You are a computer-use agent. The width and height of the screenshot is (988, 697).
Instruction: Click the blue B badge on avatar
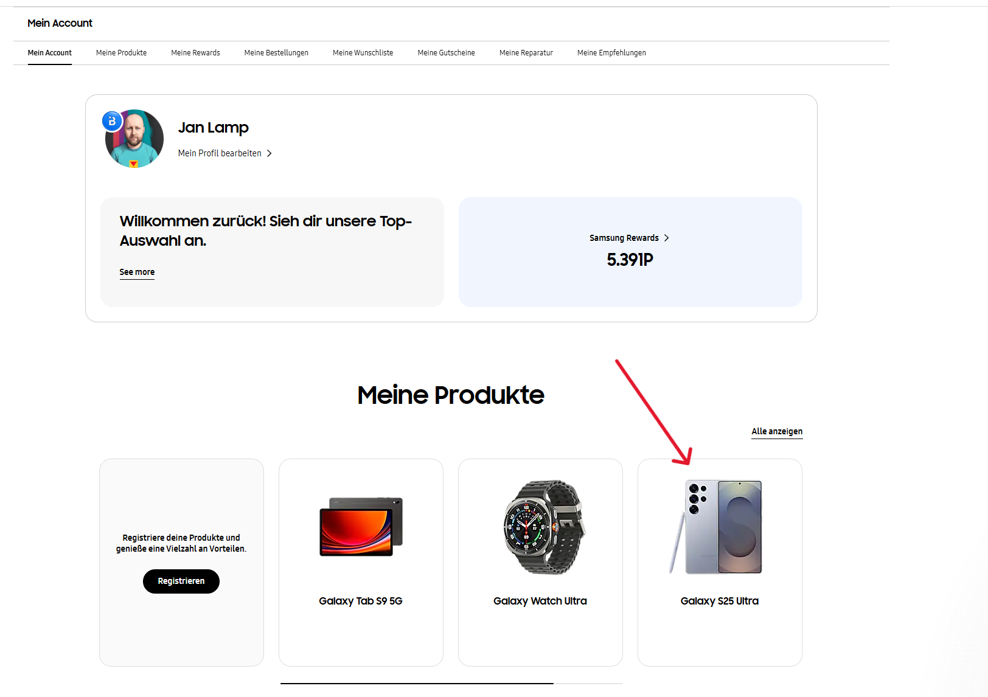point(112,121)
